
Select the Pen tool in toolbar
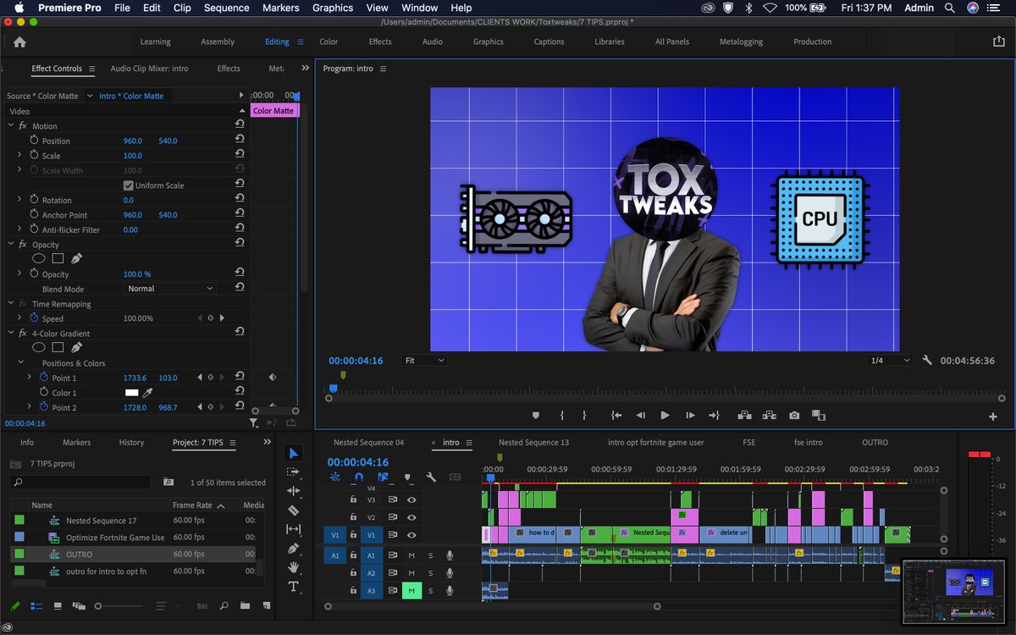coord(294,549)
